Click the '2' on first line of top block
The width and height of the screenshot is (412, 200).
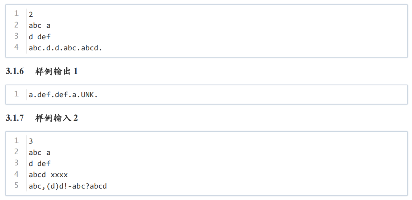(x=31, y=15)
